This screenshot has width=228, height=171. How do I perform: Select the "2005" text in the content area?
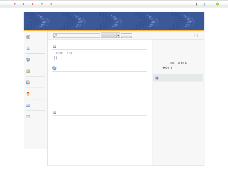click(x=59, y=53)
